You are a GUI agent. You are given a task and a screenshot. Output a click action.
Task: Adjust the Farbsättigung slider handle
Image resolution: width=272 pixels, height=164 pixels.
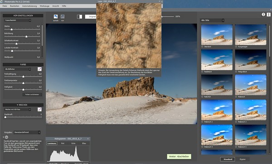click(x=23, y=77)
